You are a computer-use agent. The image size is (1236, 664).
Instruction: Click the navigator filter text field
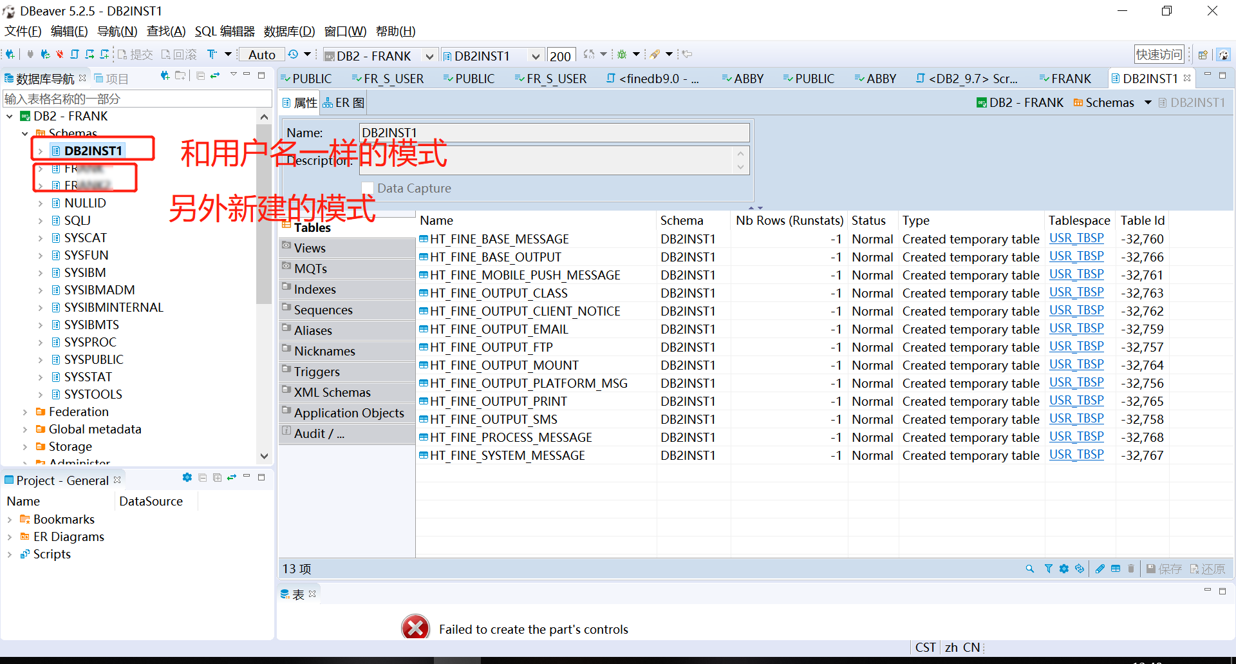coord(137,99)
